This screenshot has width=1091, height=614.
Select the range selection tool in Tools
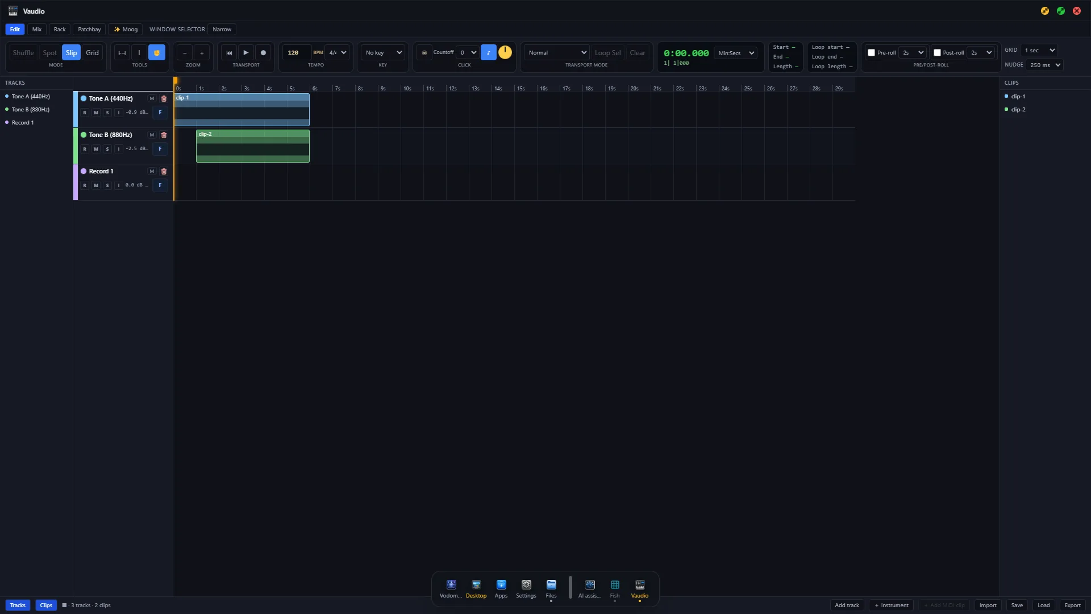pyautogui.click(x=122, y=53)
